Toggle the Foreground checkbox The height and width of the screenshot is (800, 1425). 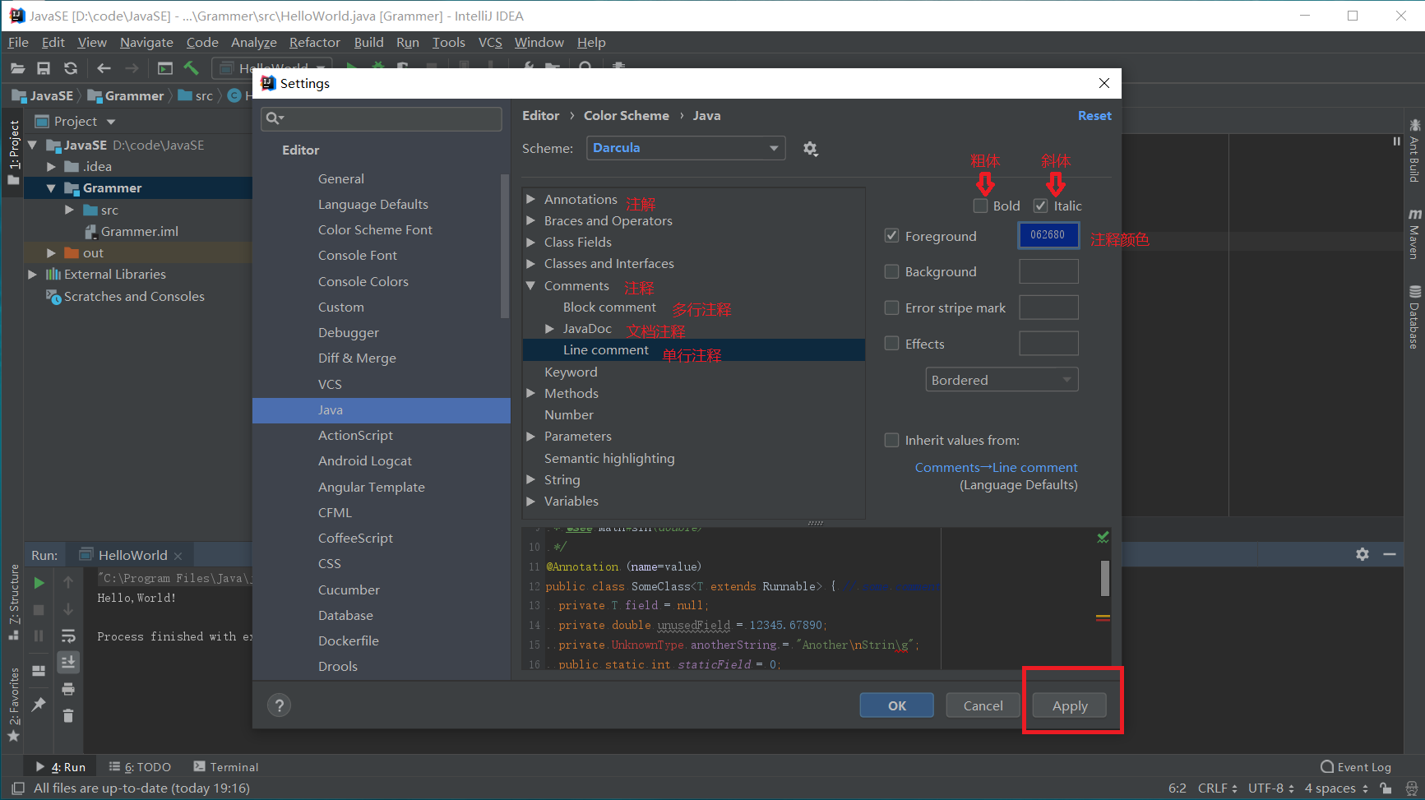coord(891,236)
